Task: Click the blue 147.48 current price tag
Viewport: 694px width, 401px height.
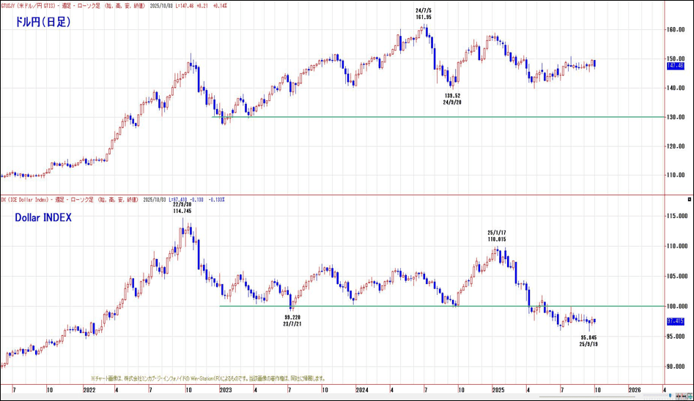Action: pos(676,65)
